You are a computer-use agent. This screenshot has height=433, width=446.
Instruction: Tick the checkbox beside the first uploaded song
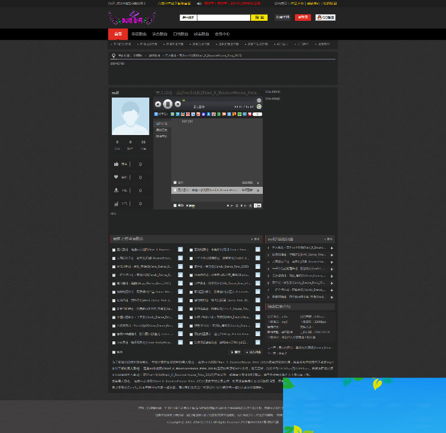114,250
